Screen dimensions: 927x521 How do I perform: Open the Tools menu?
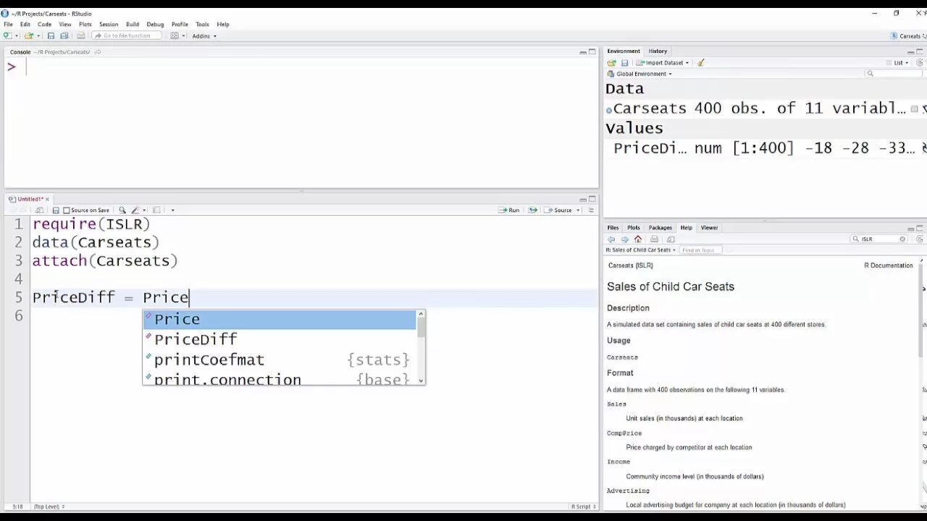point(202,24)
